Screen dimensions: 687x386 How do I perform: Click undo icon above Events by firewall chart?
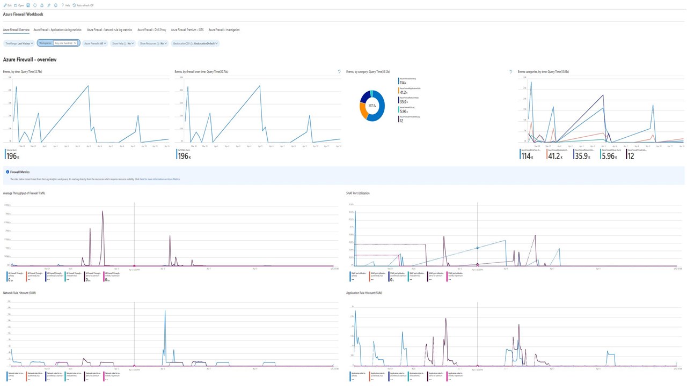coord(339,71)
